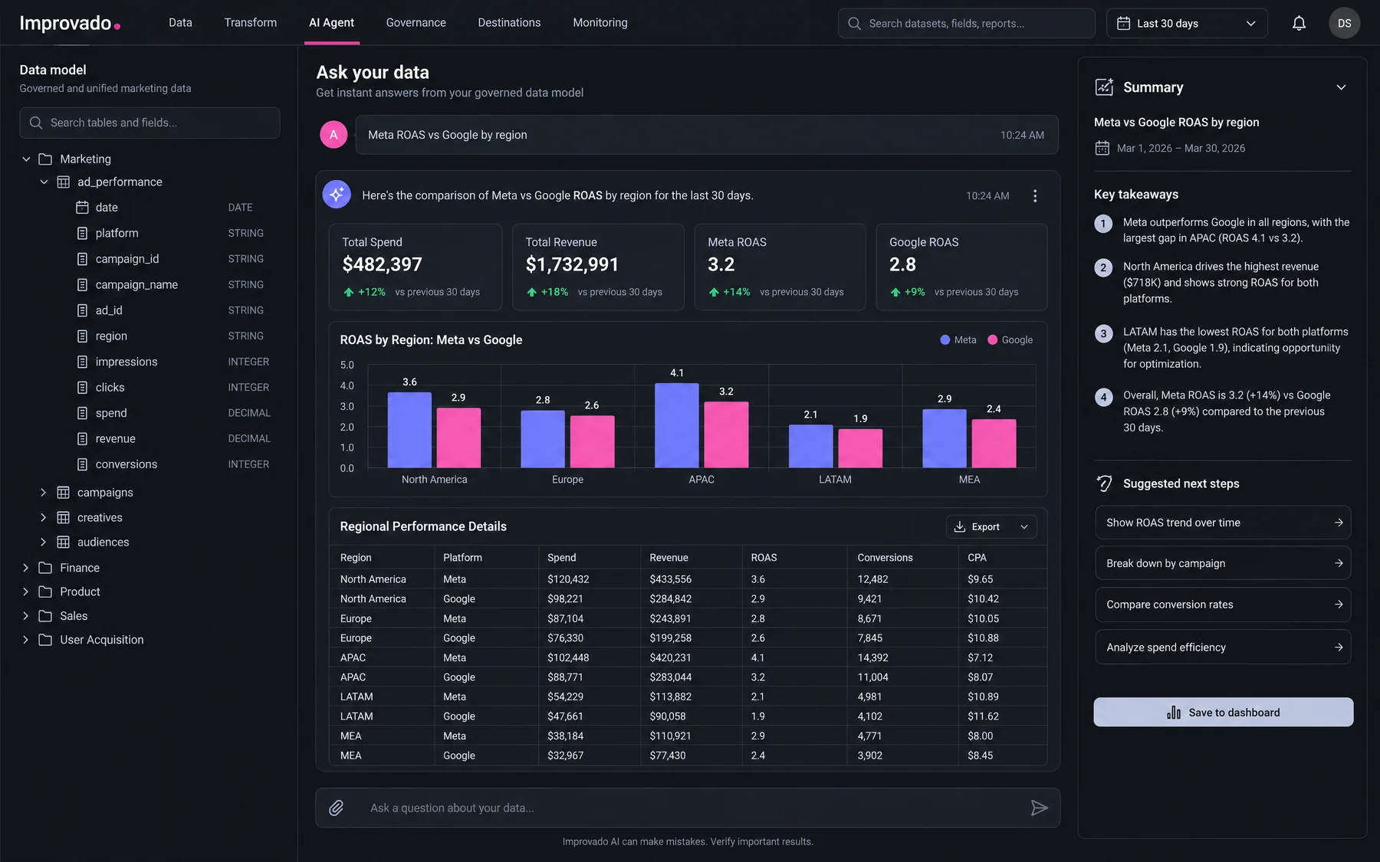The width and height of the screenshot is (1380, 862).
Task: Collapse the Marketing folder
Action: (26, 159)
